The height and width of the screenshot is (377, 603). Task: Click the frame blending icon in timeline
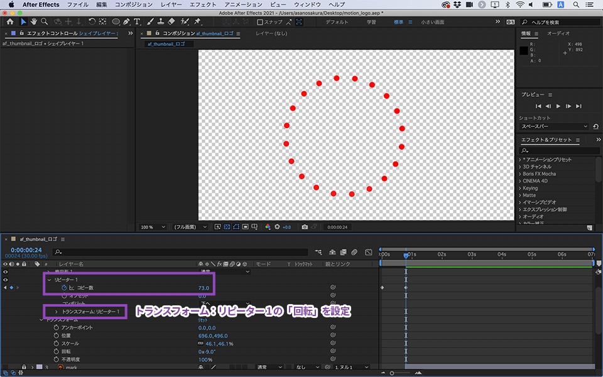click(343, 253)
